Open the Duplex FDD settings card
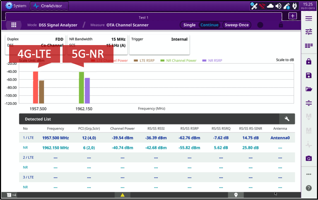 point(35,45)
